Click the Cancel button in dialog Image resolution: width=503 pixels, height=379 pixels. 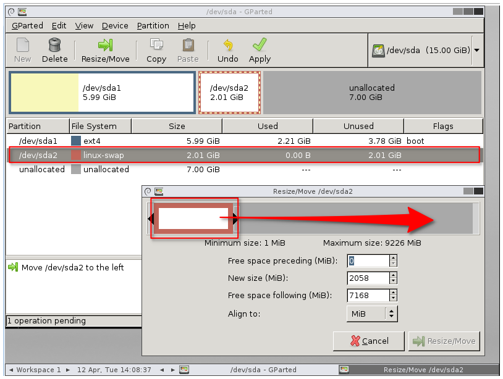pos(369,341)
